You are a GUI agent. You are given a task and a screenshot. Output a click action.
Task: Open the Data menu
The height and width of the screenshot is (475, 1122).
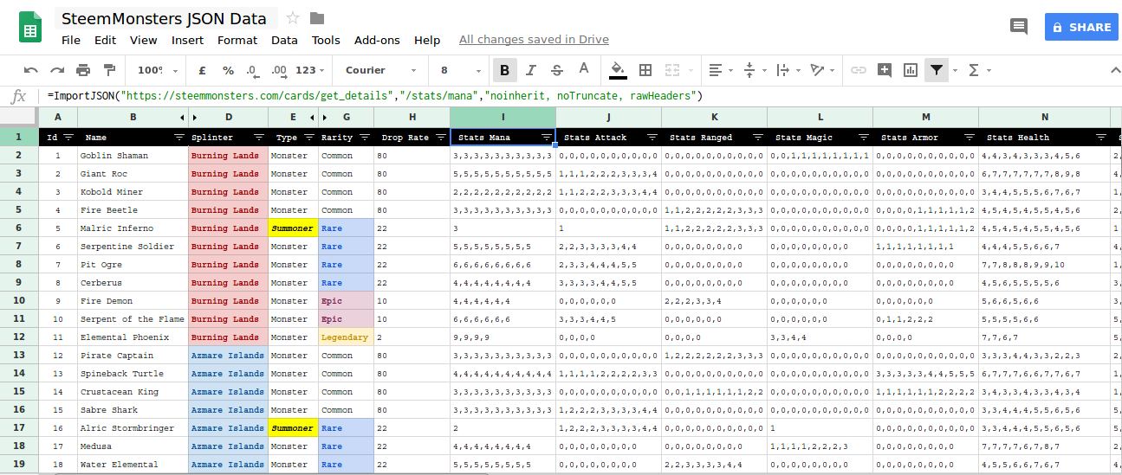point(284,40)
